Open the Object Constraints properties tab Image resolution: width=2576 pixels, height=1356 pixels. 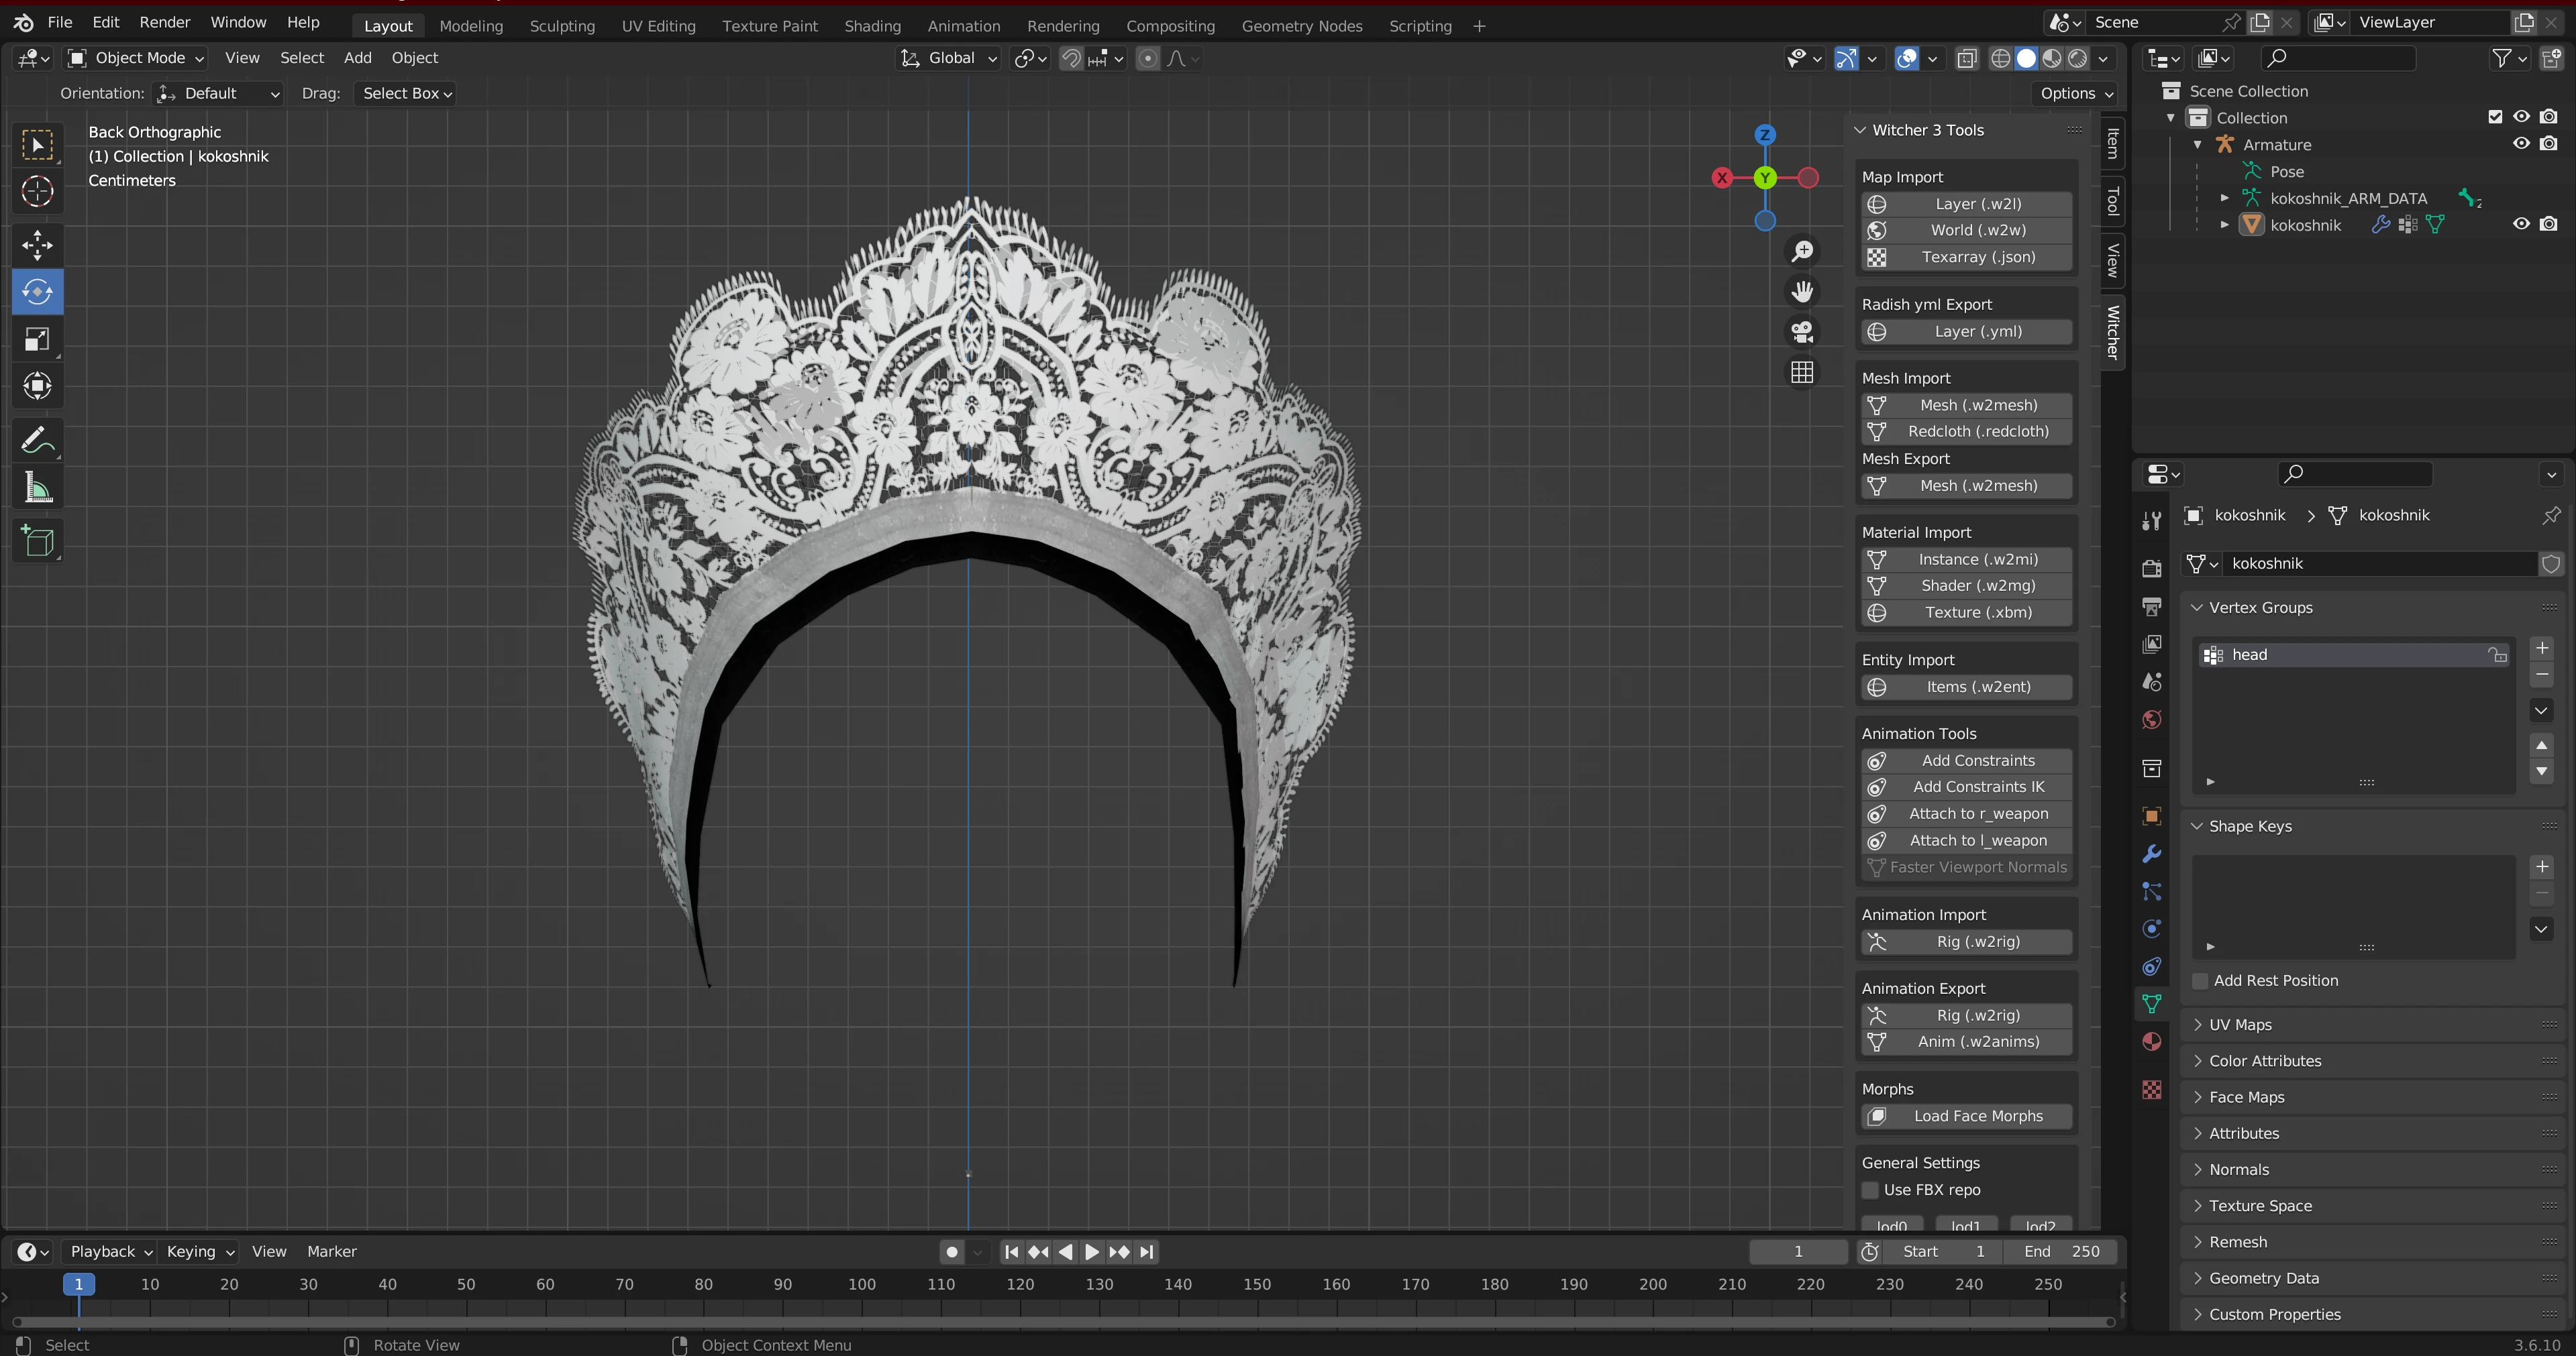pyautogui.click(x=2152, y=966)
